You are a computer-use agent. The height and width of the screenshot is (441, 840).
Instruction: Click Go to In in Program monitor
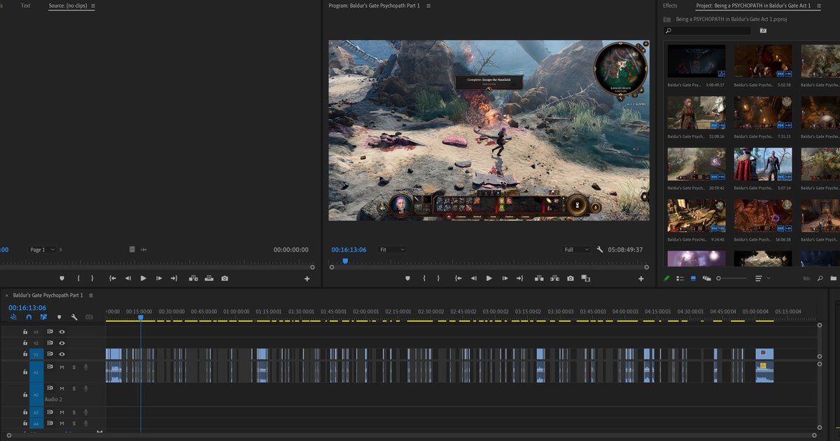click(458, 278)
